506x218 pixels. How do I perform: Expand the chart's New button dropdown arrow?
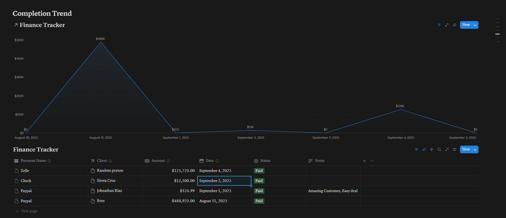475,25
